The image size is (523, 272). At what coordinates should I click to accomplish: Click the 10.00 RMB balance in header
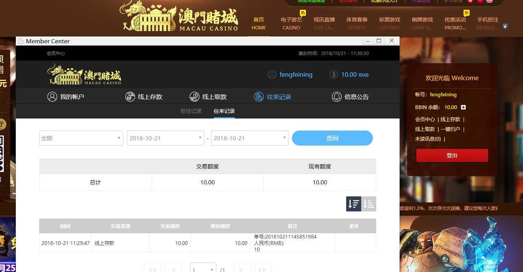coord(355,74)
